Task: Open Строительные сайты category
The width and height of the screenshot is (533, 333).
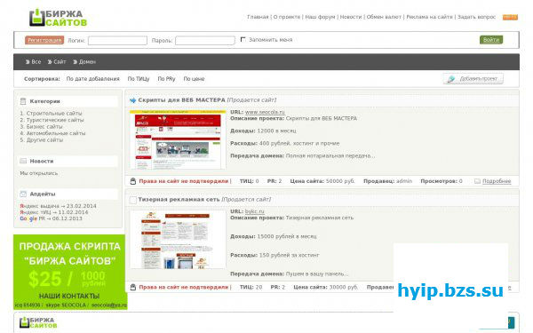Action: pyautogui.click(x=54, y=113)
